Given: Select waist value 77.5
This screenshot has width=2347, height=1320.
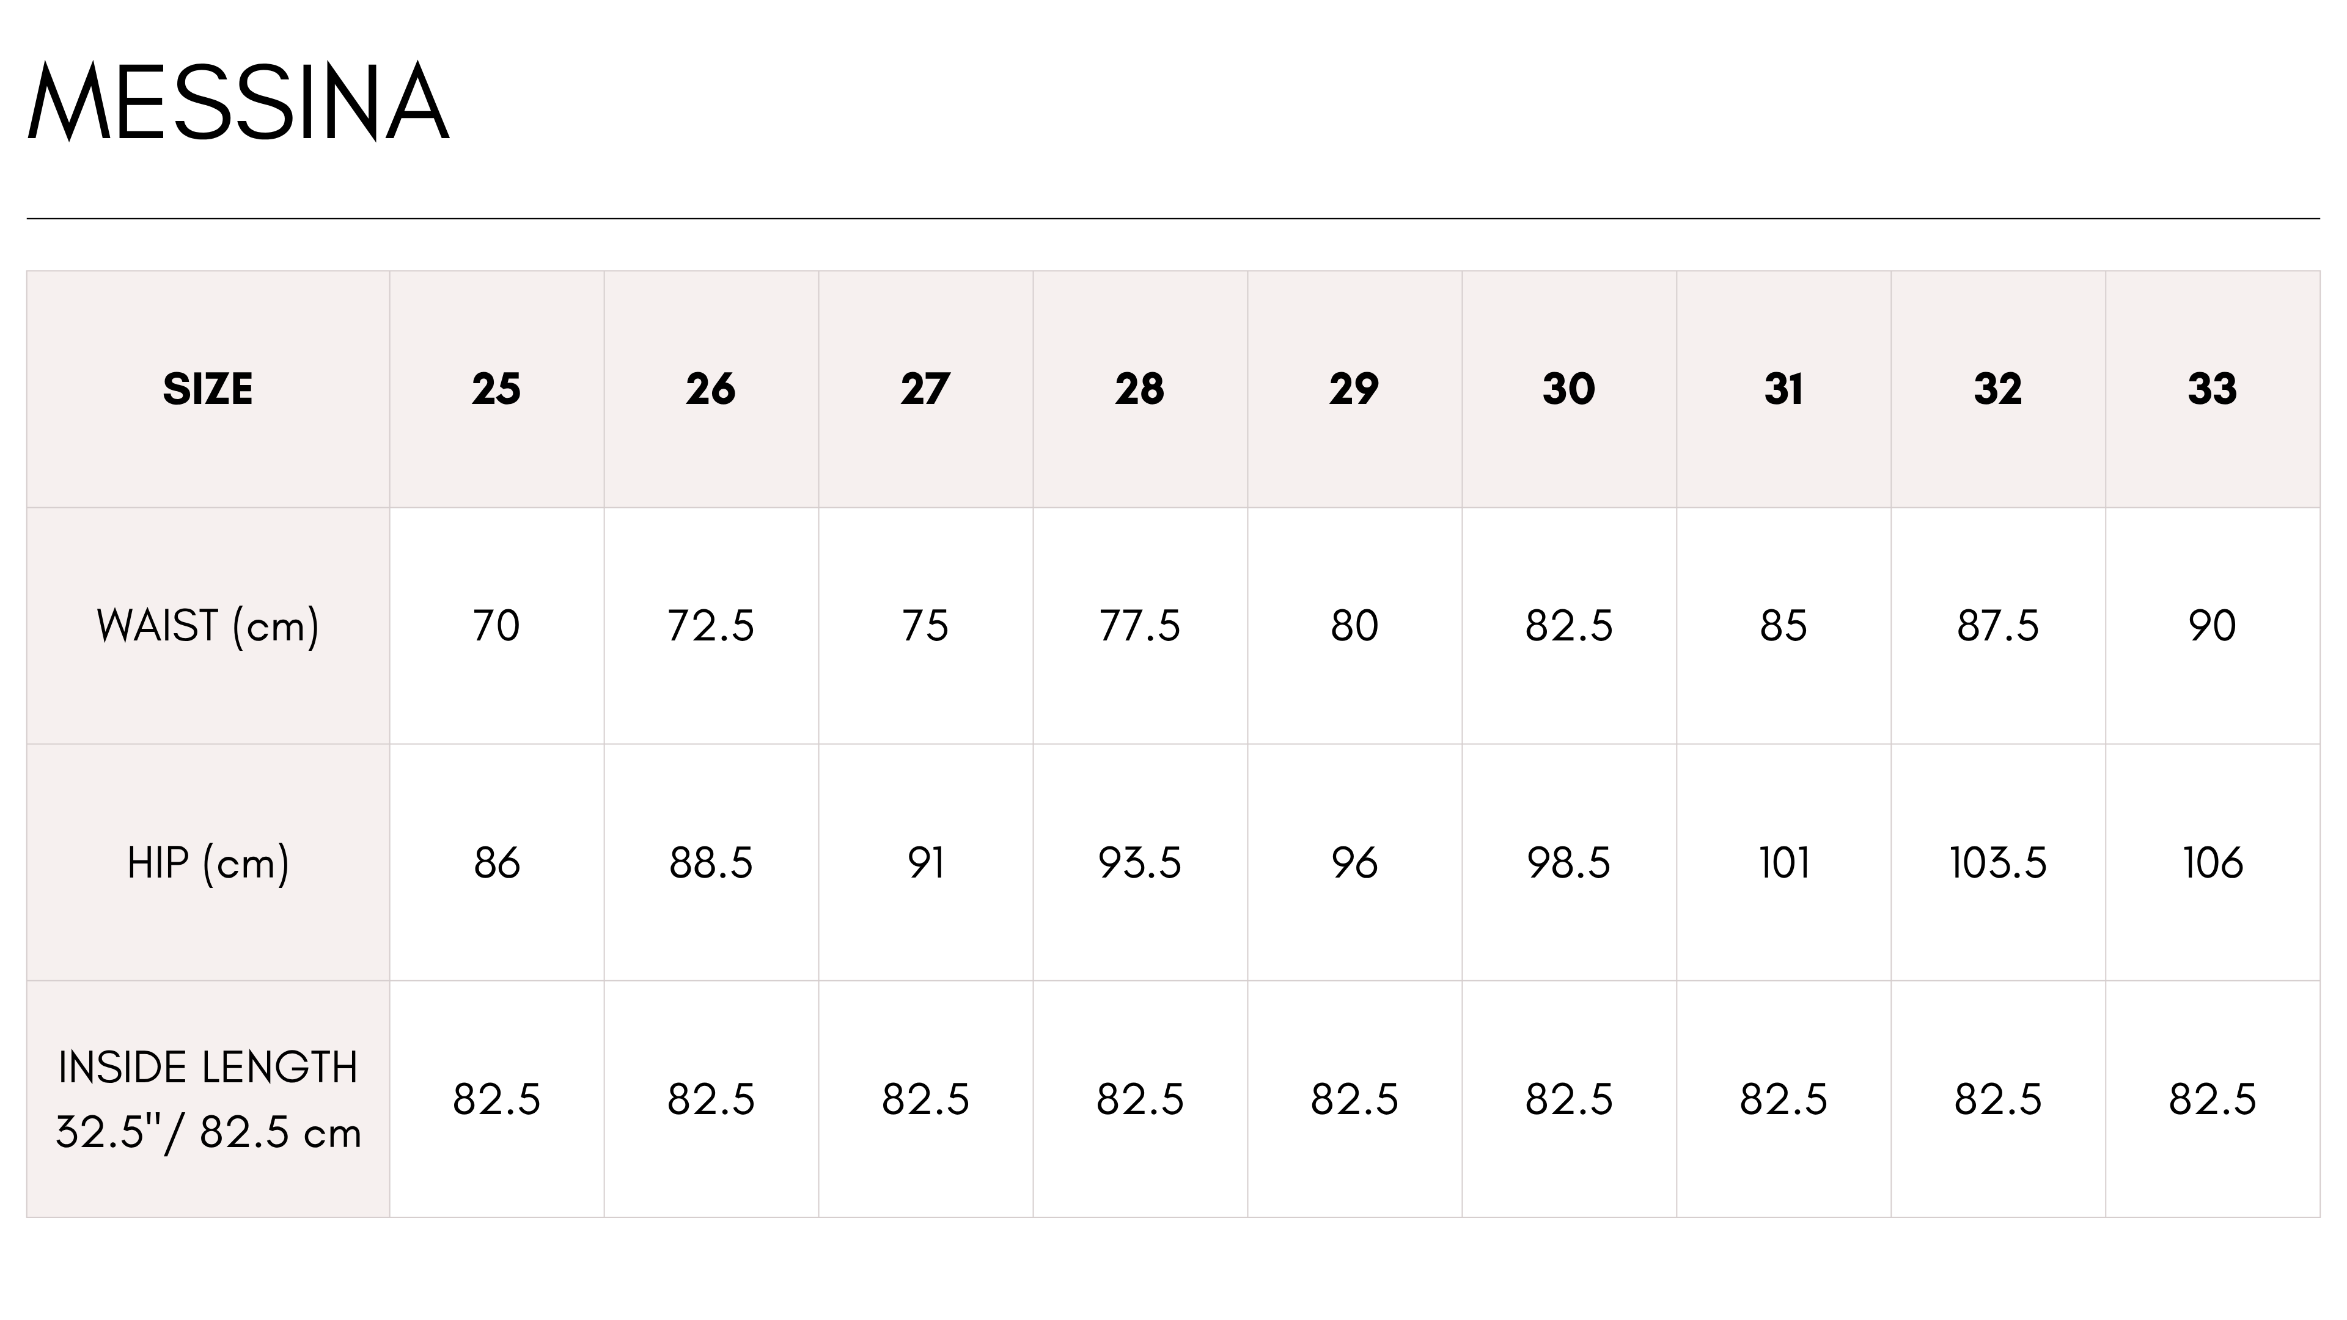Looking at the screenshot, I should tap(1140, 626).
